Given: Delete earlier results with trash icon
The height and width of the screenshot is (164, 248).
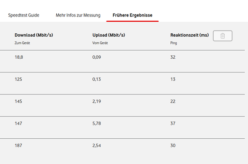Looking at the screenshot, I should click(223, 36).
